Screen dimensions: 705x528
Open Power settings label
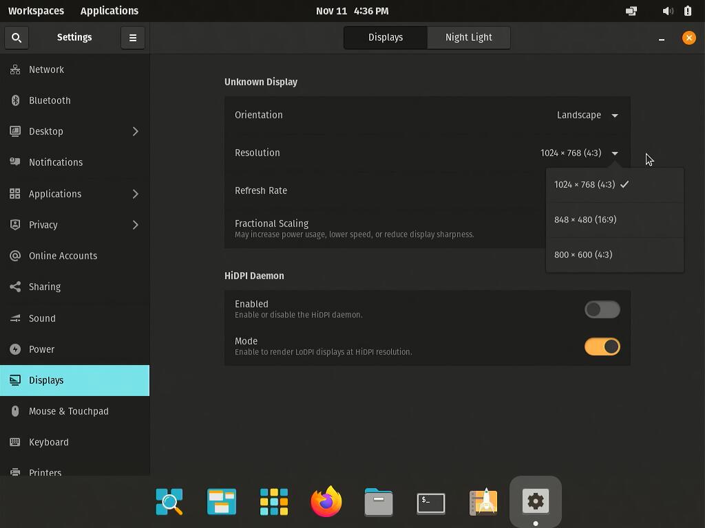41,349
